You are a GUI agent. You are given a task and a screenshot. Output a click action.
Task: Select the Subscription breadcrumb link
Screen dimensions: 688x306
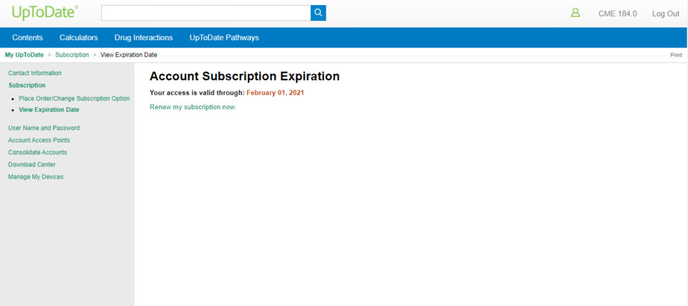point(71,55)
